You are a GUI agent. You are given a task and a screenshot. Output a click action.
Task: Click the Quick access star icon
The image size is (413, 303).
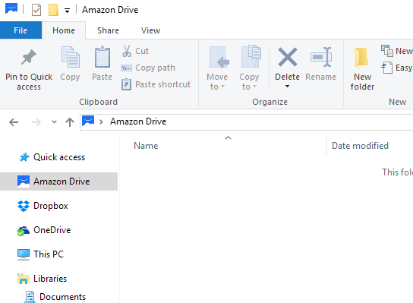24,157
